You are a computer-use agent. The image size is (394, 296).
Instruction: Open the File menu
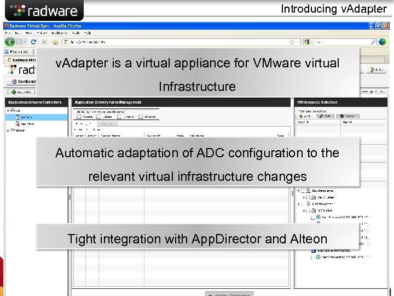coord(8,33)
